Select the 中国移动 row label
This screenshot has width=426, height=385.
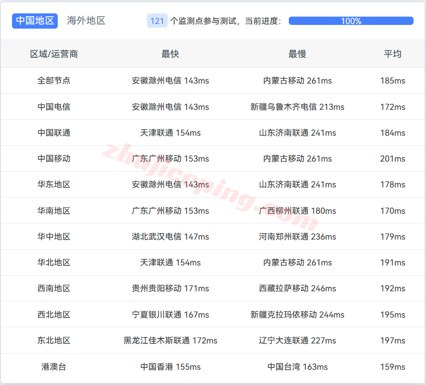(x=54, y=158)
